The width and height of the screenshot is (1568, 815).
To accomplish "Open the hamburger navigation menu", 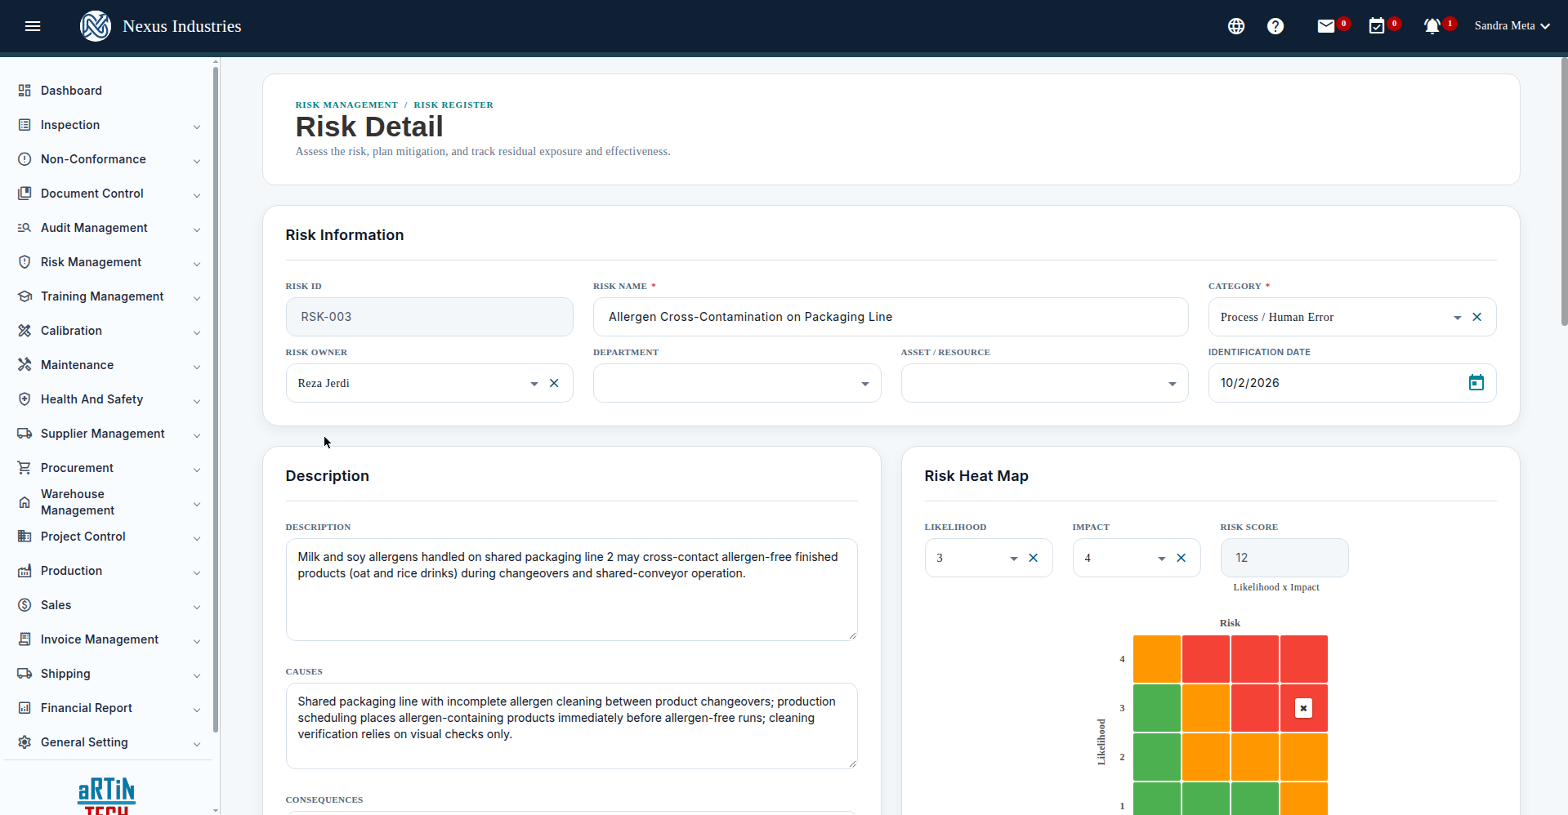I will tap(33, 26).
